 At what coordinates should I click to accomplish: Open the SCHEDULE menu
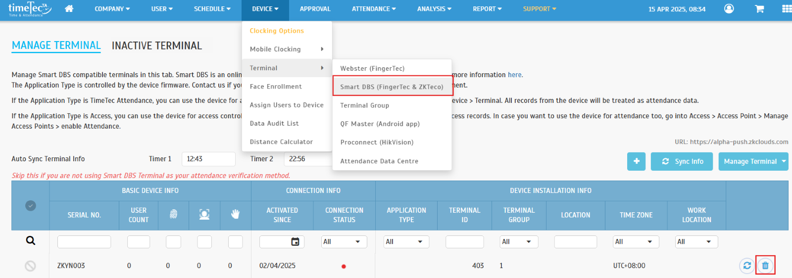pos(212,9)
